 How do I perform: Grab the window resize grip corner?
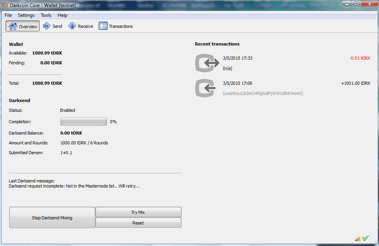coord(376,241)
